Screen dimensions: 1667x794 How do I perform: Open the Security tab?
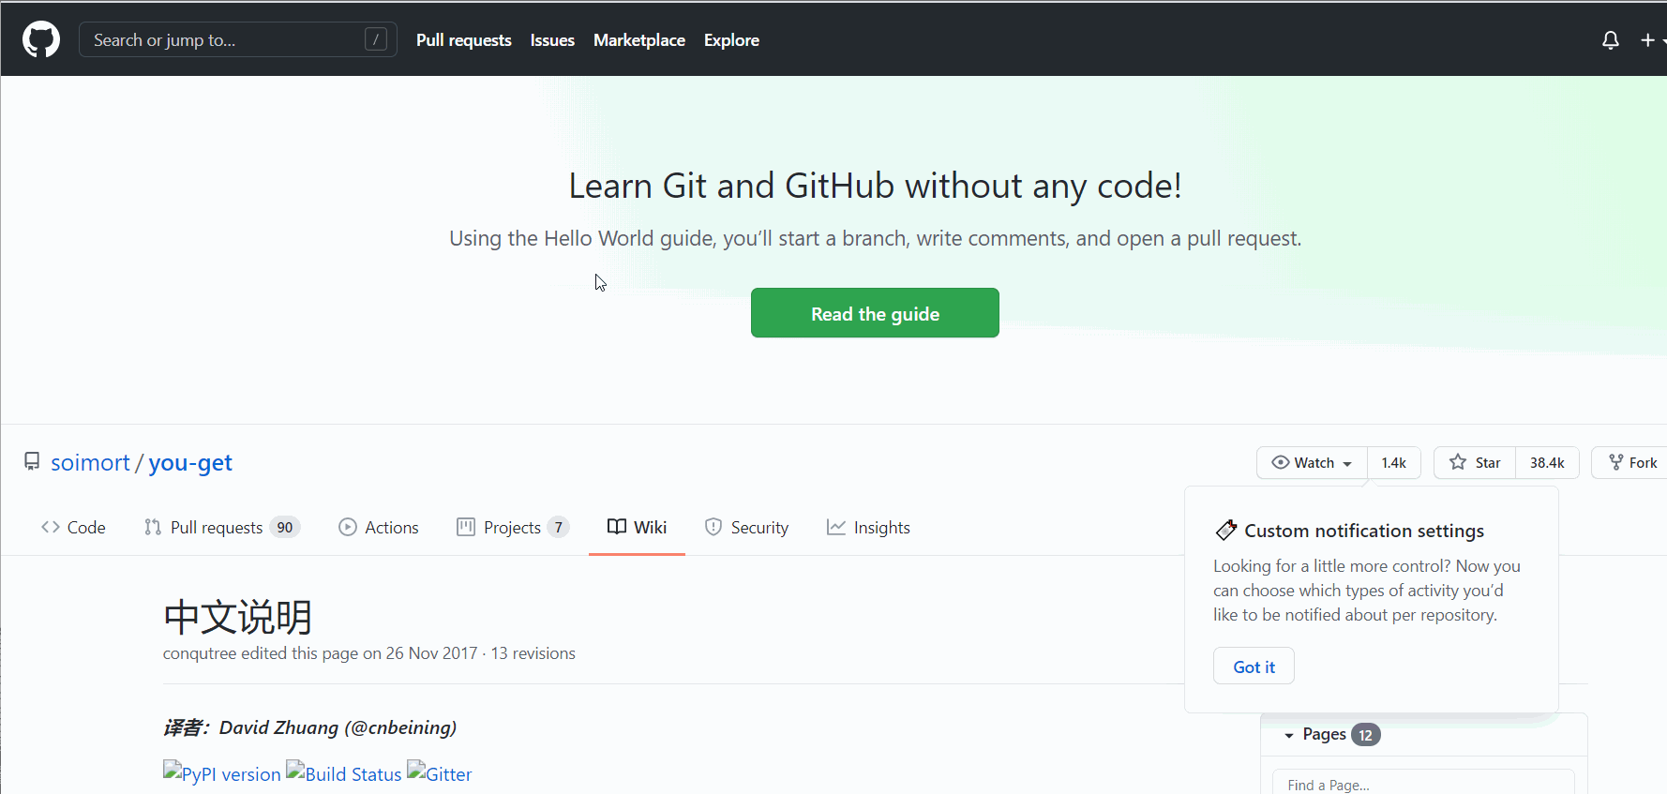[746, 528]
